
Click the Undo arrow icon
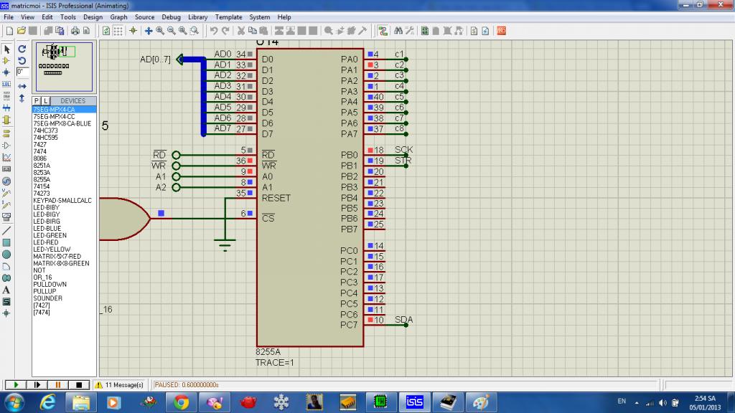(x=214, y=31)
